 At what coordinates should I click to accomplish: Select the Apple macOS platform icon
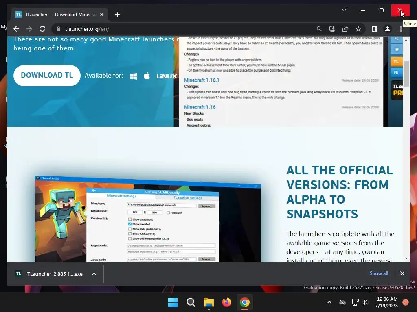(147, 76)
